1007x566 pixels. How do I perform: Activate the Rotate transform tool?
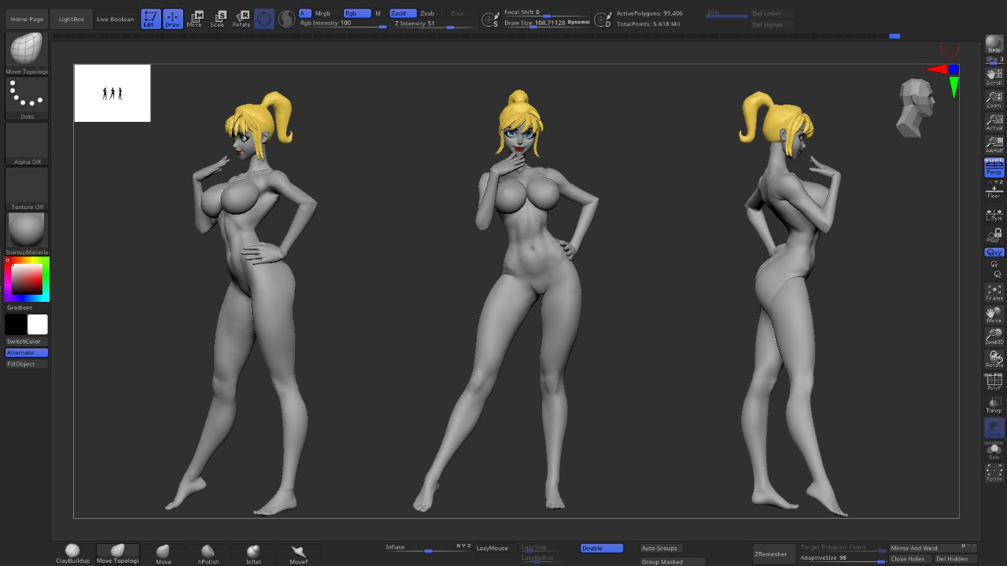pyautogui.click(x=242, y=19)
